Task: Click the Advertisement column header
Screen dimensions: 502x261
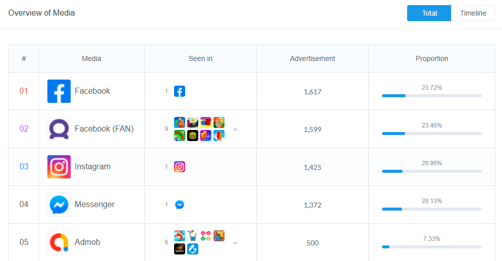Action: click(312, 58)
